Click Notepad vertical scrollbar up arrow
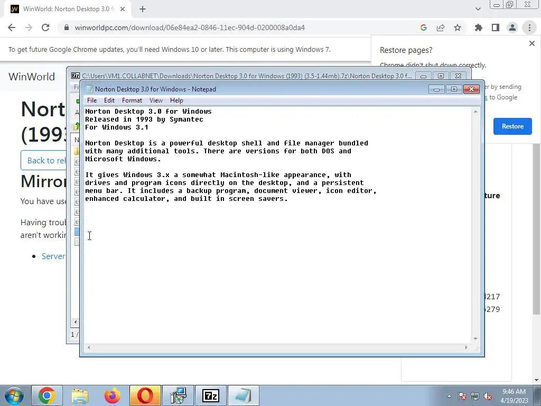 pyautogui.click(x=475, y=112)
